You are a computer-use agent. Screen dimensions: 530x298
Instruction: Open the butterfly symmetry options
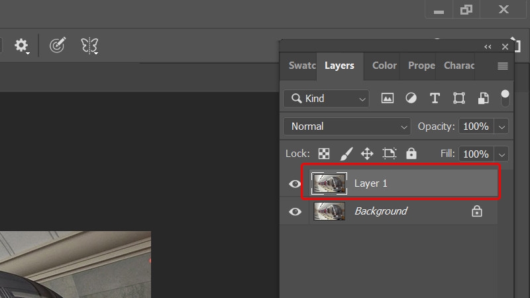click(89, 46)
